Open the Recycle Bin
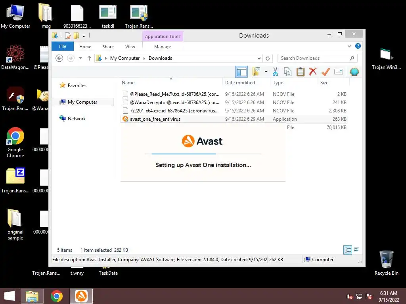 point(386,263)
